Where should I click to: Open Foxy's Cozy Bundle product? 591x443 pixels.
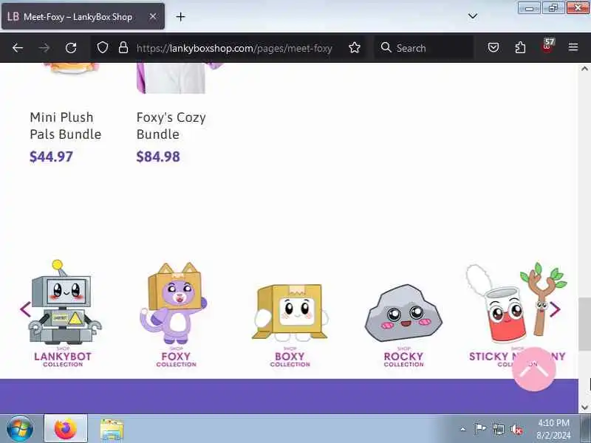[x=171, y=126]
